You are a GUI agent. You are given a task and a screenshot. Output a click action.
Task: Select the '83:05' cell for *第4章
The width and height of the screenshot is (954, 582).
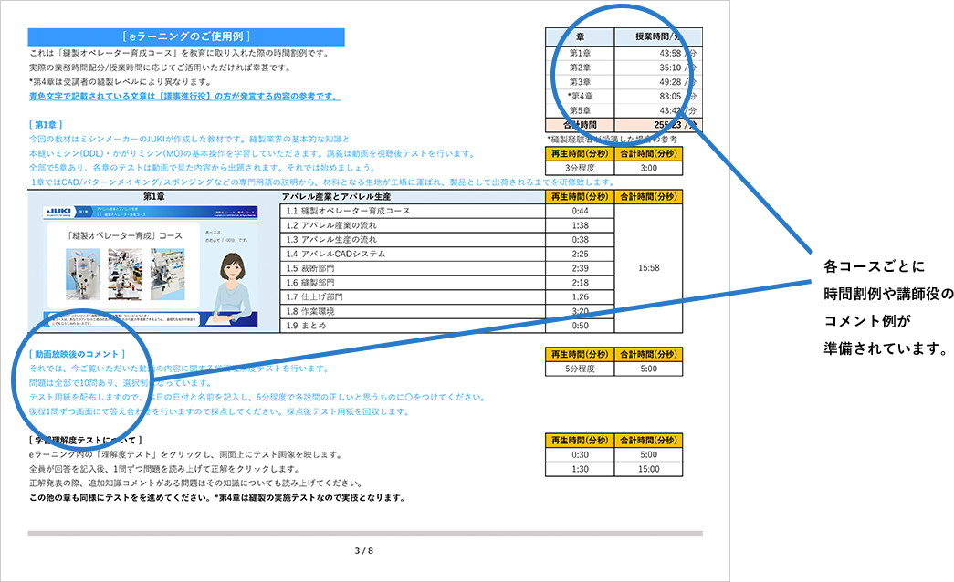coord(658,96)
